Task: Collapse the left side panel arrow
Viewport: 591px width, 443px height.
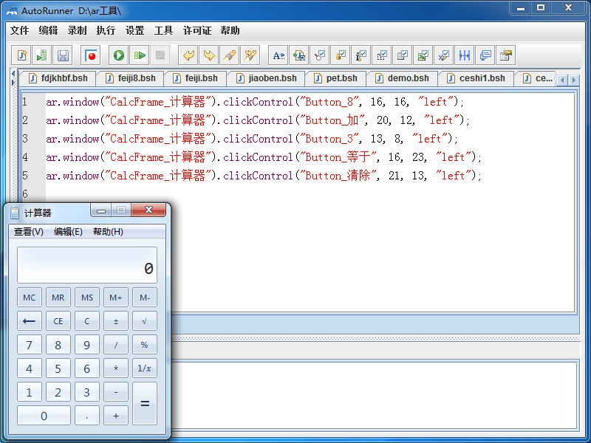Action: click(13, 73)
